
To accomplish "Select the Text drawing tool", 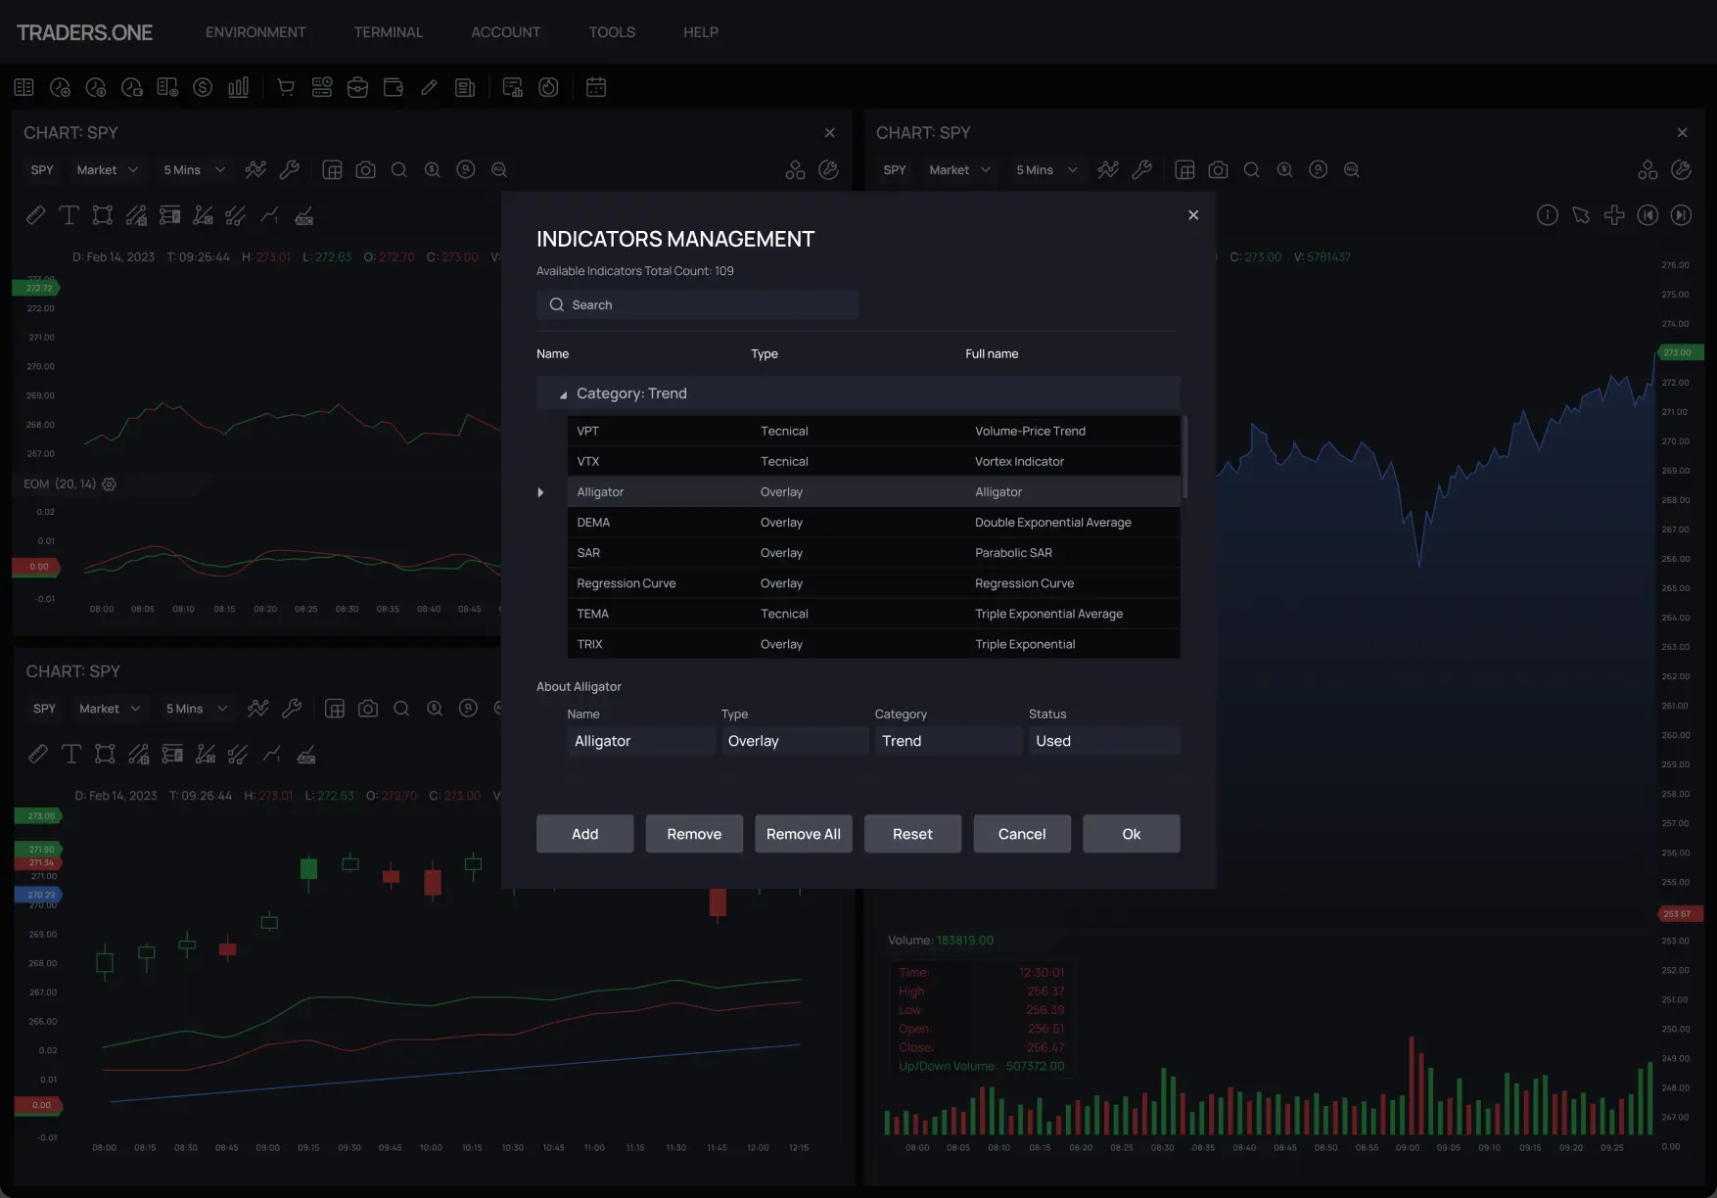I will (x=70, y=215).
